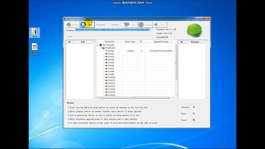Click the Firmware Ver:7.1.00 label

click(166, 29)
